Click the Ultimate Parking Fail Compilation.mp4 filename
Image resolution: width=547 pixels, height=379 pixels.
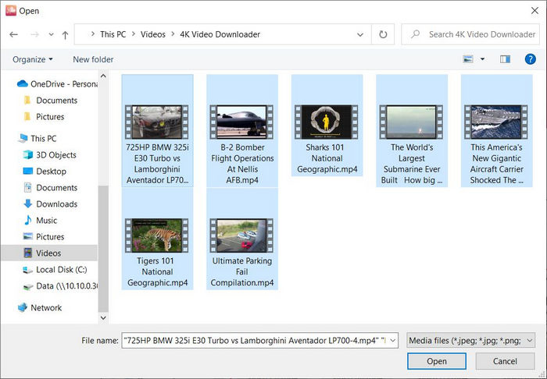[x=242, y=272]
